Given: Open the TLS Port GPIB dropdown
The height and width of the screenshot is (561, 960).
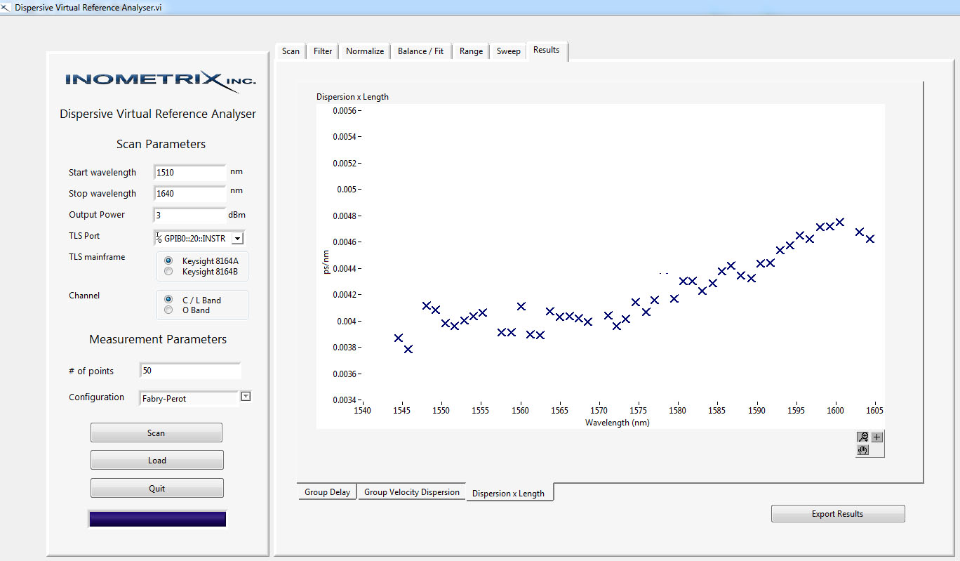Looking at the screenshot, I should tap(237, 238).
